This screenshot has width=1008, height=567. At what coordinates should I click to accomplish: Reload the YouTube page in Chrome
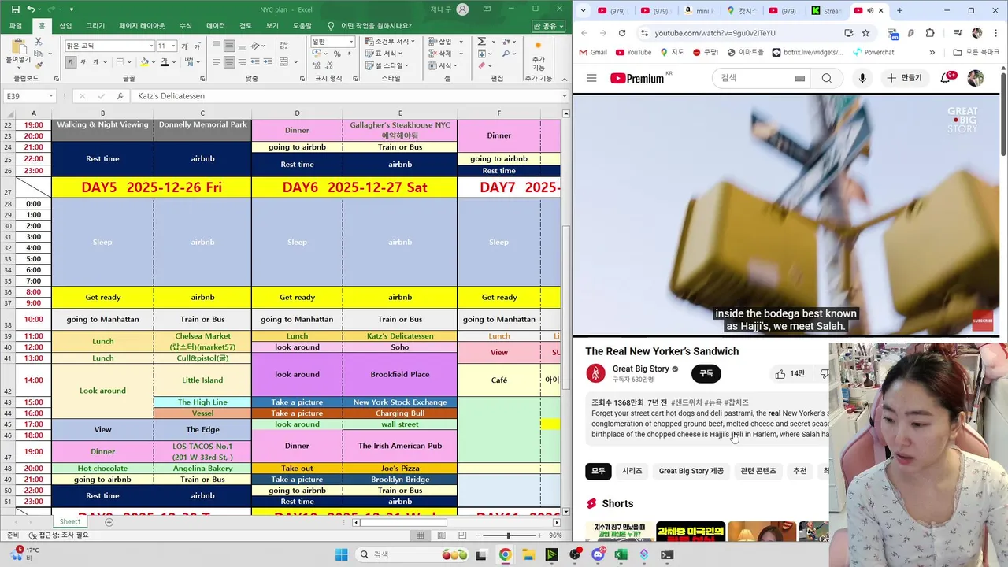622,33
